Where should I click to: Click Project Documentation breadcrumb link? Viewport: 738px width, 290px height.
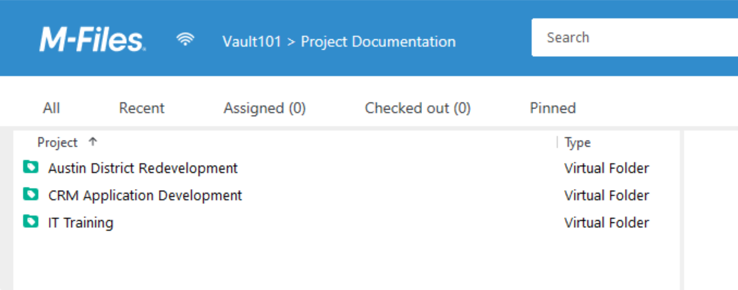378,41
